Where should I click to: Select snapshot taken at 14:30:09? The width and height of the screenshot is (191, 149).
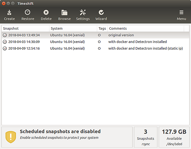pos(95,42)
